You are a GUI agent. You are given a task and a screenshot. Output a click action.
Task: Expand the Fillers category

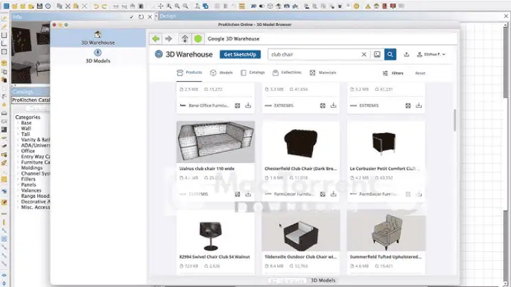pos(18,179)
